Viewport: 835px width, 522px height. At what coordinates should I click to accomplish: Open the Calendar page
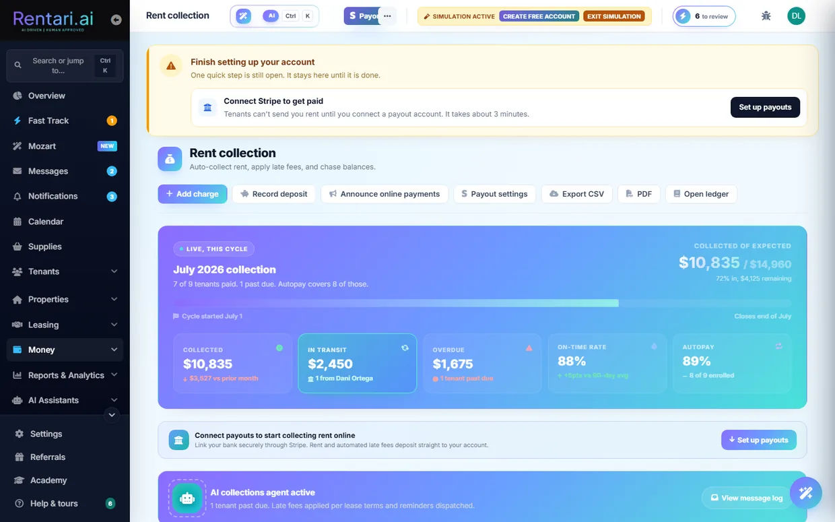click(x=65, y=222)
